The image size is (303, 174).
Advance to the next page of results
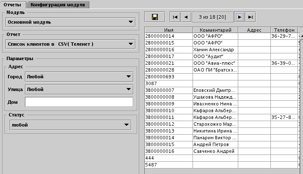tap(240, 17)
